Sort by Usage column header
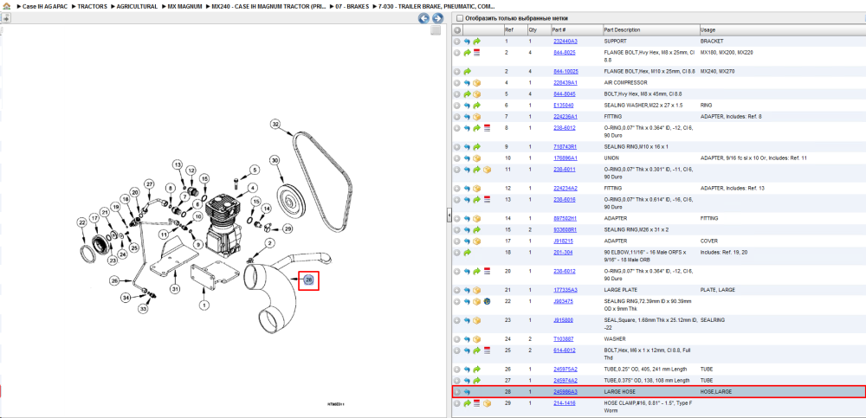The image size is (866, 418). click(x=782, y=29)
